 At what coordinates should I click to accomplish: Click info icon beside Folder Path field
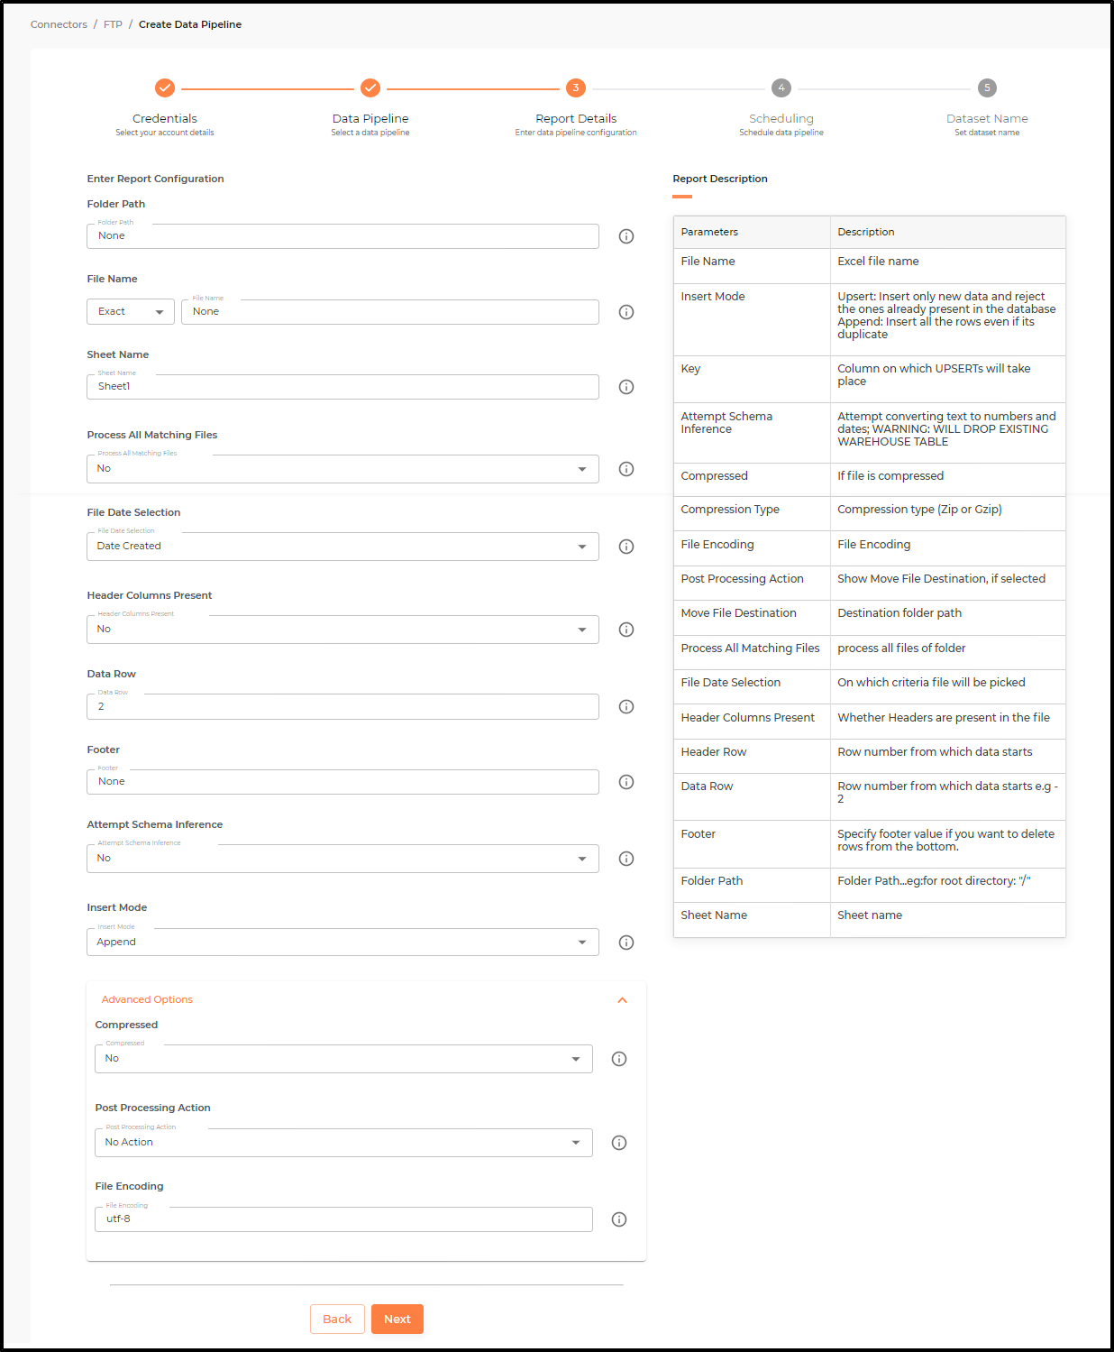[626, 236]
